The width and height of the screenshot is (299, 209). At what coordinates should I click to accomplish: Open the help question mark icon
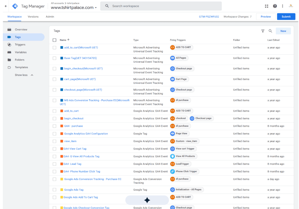(275, 6)
